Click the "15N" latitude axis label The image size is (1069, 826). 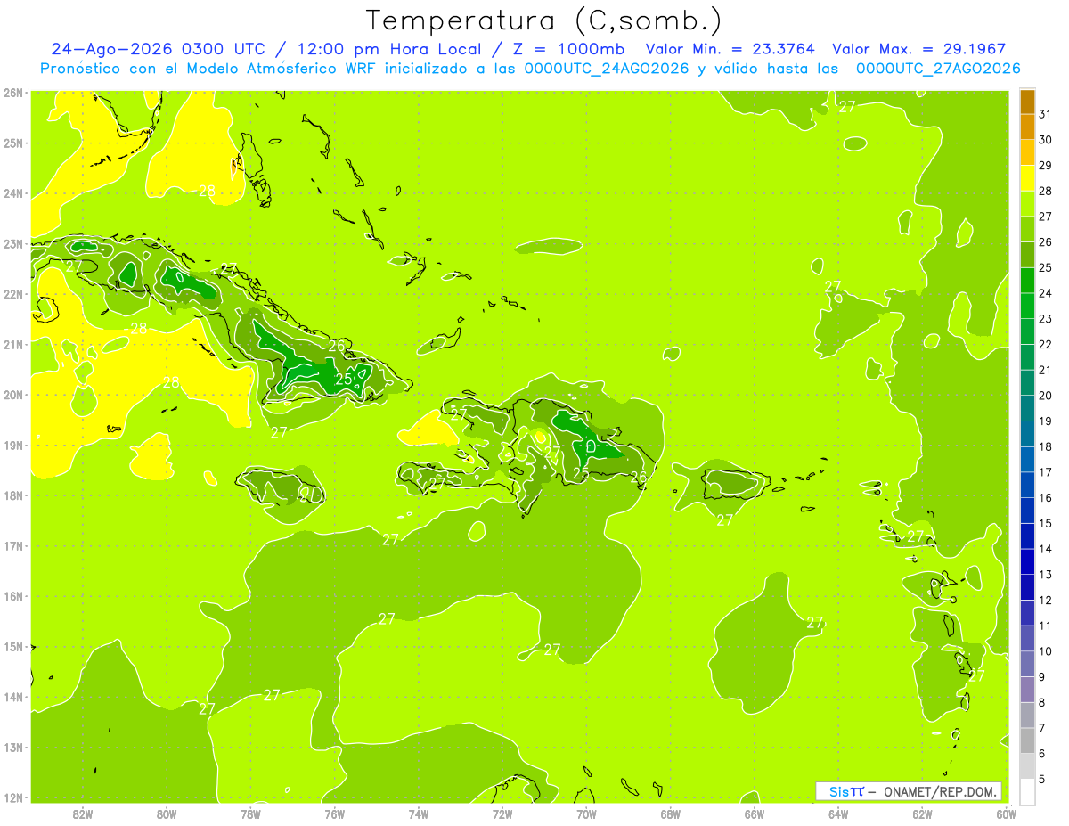[x=13, y=646]
